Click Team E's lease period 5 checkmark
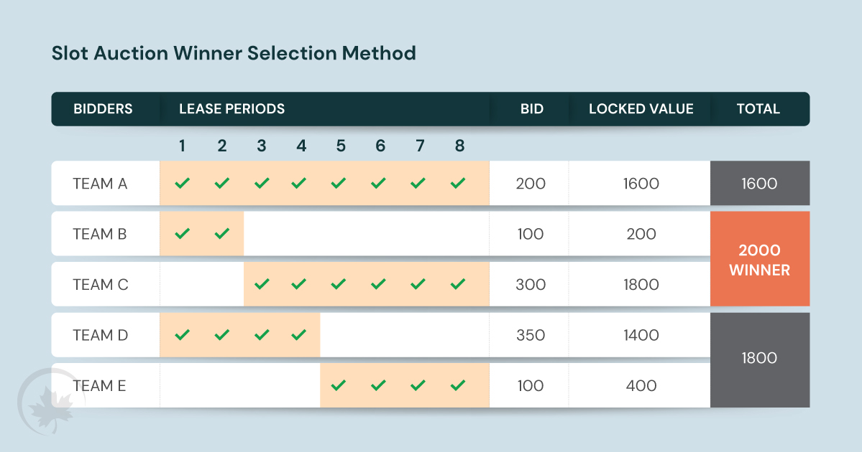 [x=340, y=386]
